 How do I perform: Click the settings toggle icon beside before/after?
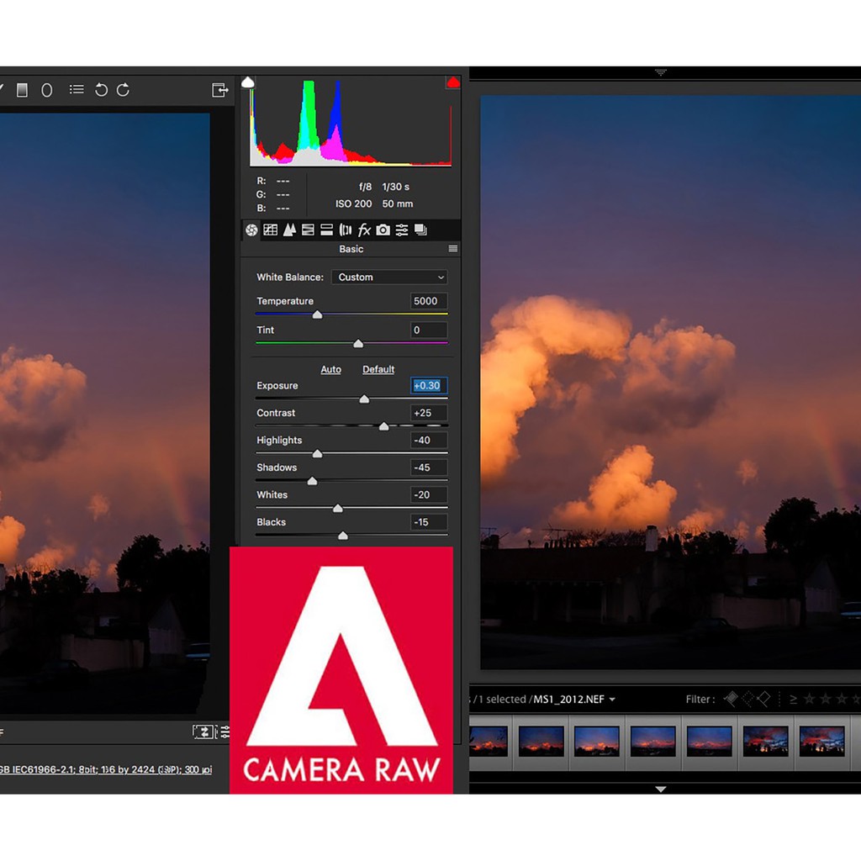coord(224,732)
